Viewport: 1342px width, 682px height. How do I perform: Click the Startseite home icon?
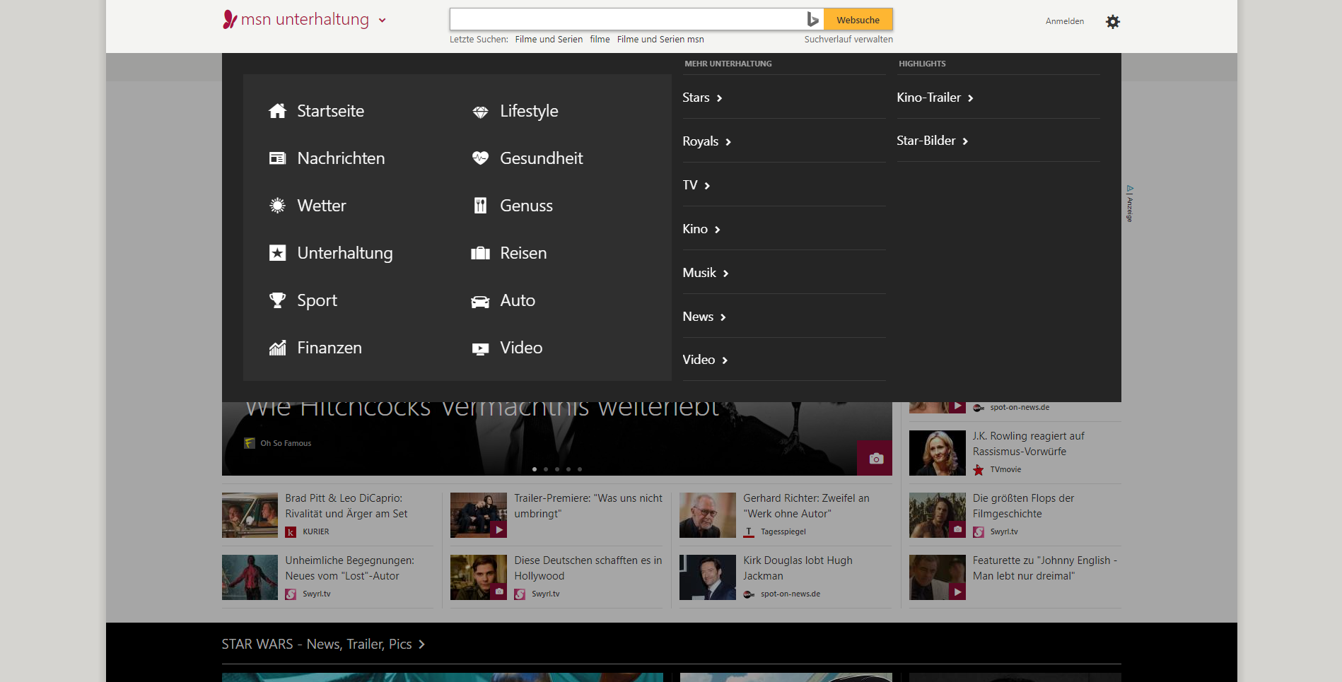(x=277, y=111)
